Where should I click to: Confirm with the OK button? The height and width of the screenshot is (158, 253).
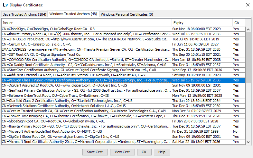pos(144,152)
